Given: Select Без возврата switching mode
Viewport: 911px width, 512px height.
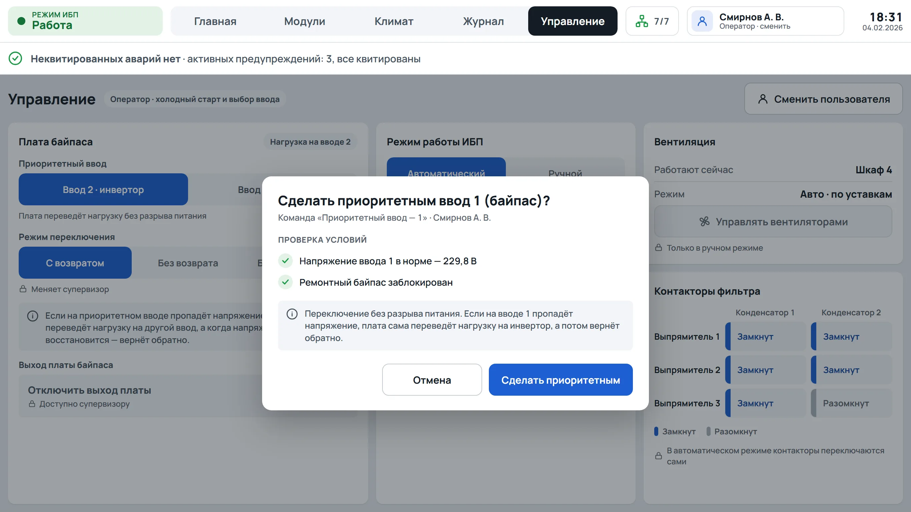Looking at the screenshot, I should tap(188, 263).
